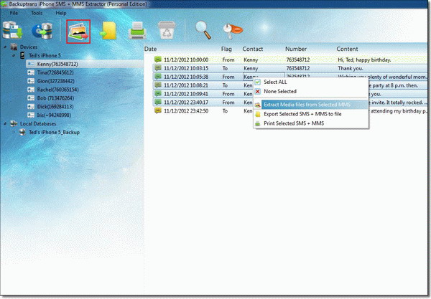The height and width of the screenshot is (299, 431).
Task: Open the File menu
Action: click(x=14, y=13)
